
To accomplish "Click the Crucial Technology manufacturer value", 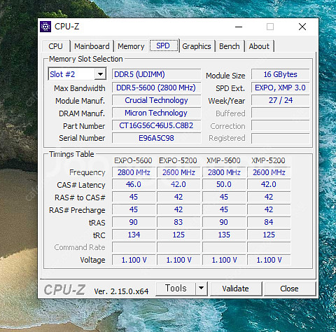I will click(156, 100).
